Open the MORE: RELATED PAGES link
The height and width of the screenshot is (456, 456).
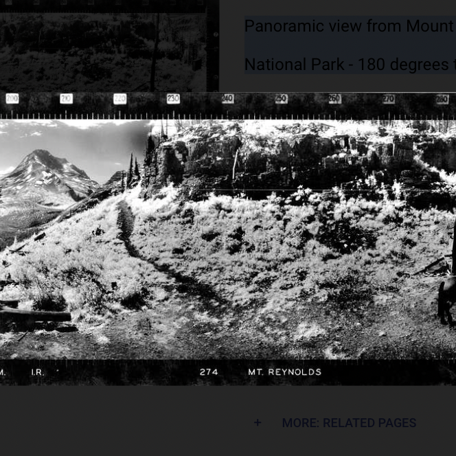[x=349, y=423]
